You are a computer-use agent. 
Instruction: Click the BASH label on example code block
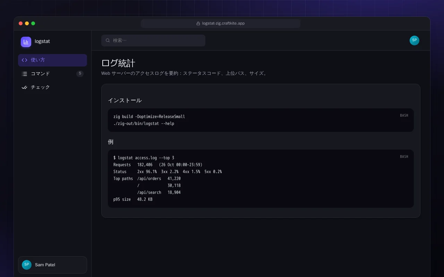(x=404, y=157)
